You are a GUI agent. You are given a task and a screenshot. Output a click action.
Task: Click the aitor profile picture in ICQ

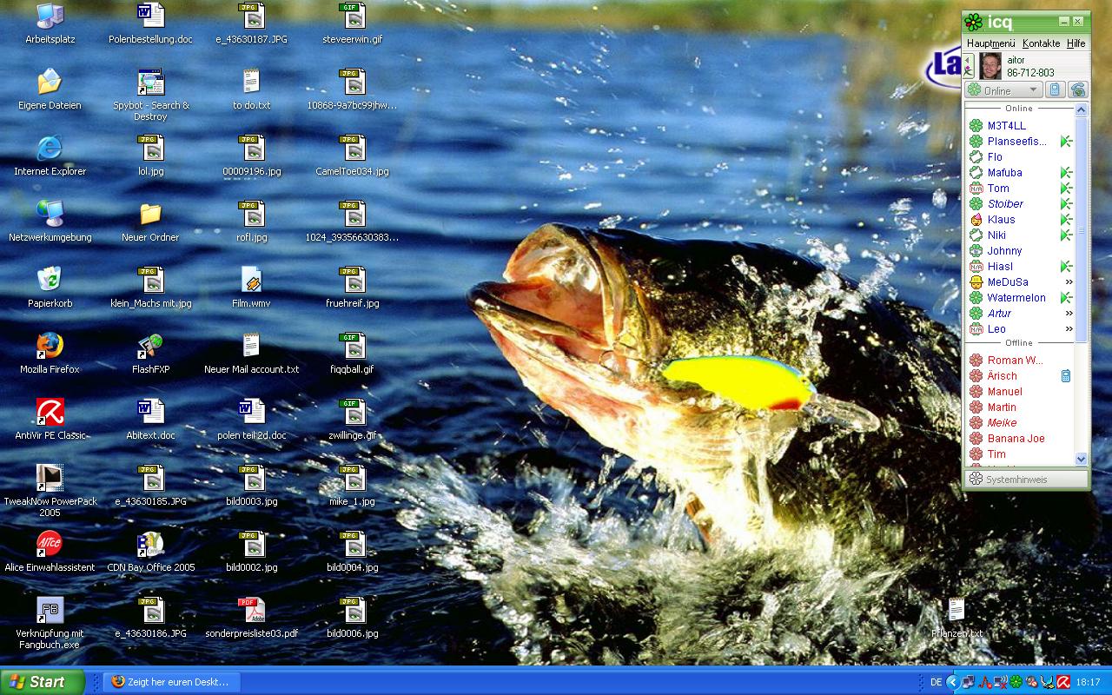click(990, 66)
